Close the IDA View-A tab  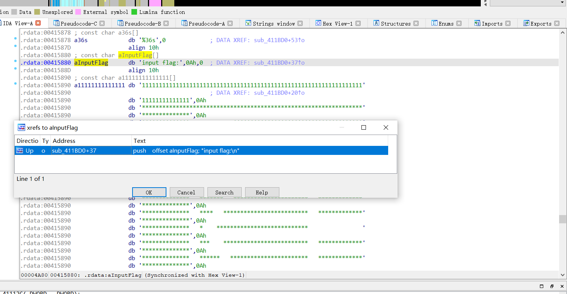coord(38,23)
